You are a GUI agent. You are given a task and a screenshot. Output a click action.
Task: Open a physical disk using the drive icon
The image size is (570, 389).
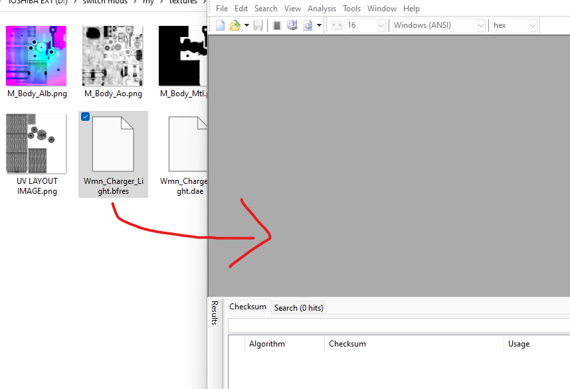click(292, 25)
